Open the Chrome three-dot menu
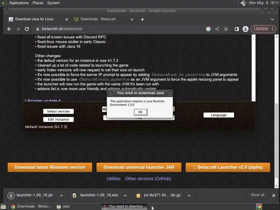The height and width of the screenshot is (210, 280). pyautogui.click(x=273, y=29)
